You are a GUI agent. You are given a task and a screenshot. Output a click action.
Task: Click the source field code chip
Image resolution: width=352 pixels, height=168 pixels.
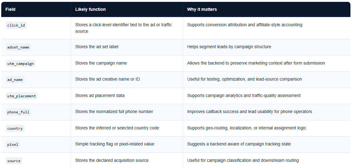click(14, 161)
